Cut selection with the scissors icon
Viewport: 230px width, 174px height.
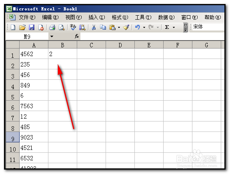coord(94,27)
